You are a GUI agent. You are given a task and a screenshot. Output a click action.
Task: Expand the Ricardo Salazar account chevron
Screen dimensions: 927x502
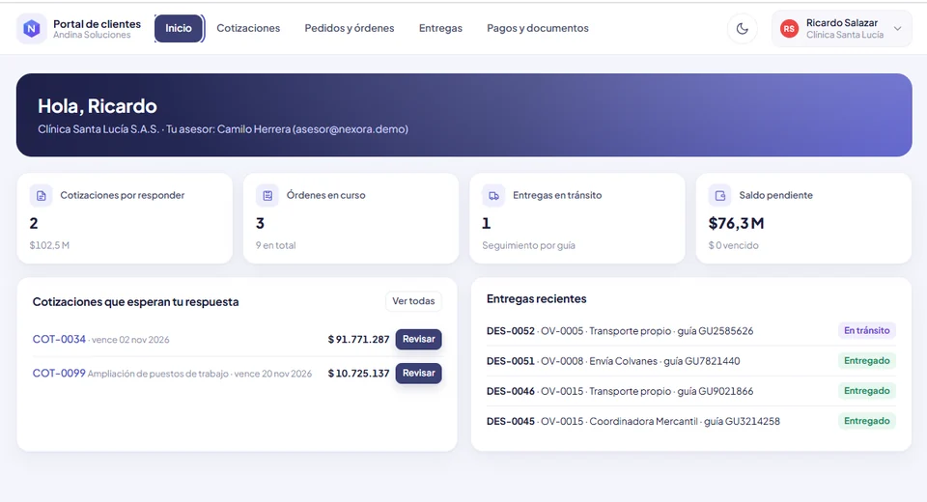[897, 28]
